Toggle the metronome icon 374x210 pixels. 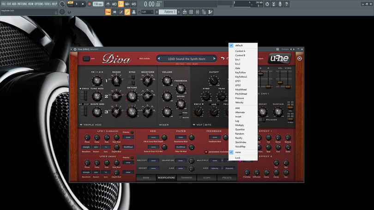coord(108,4)
